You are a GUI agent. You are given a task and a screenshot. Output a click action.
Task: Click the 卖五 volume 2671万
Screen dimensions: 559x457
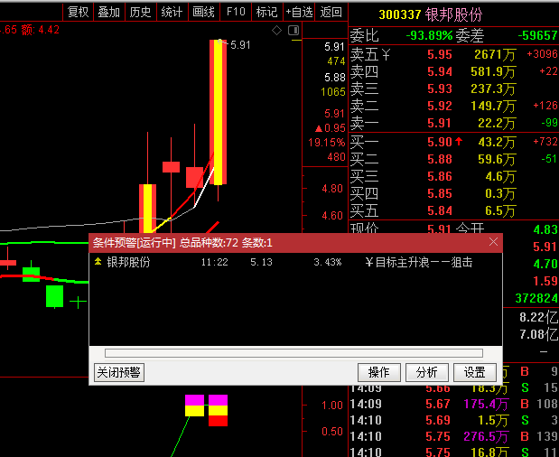tap(495, 54)
